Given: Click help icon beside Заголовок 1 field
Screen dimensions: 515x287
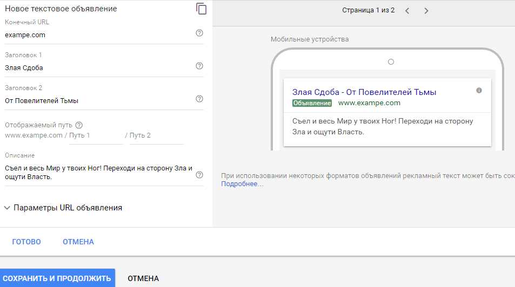Looking at the screenshot, I should [199, 66].
